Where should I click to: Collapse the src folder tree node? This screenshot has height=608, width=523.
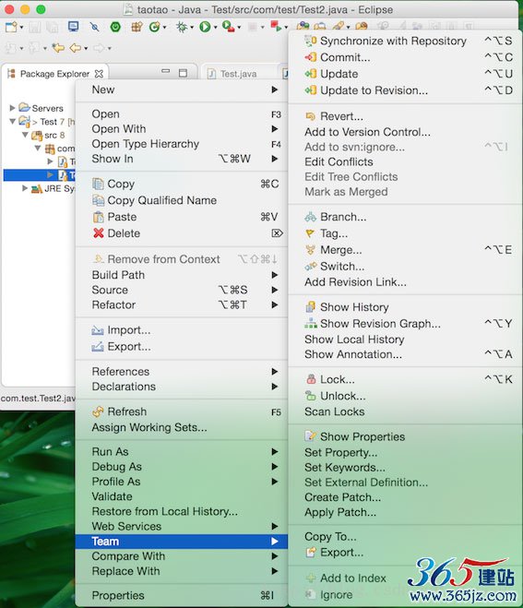25,135
